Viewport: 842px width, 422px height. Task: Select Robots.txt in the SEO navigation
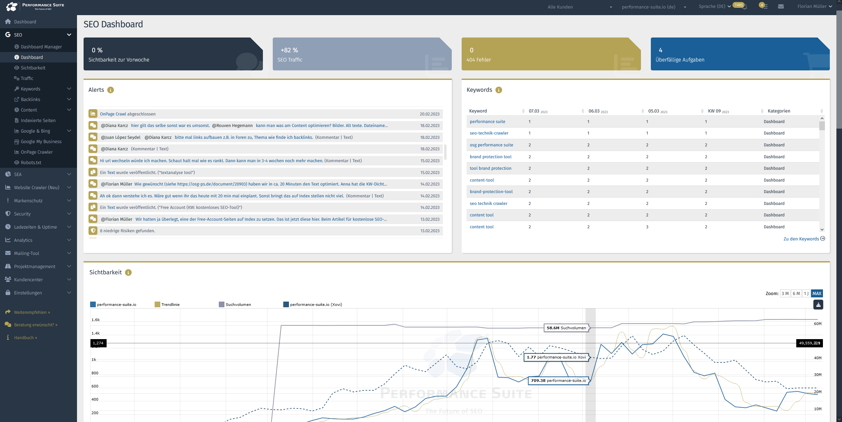31,162
